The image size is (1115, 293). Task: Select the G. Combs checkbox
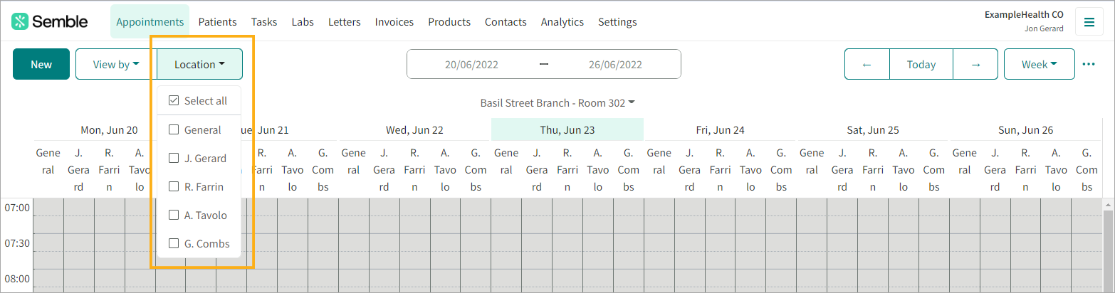tap(173, 244)
